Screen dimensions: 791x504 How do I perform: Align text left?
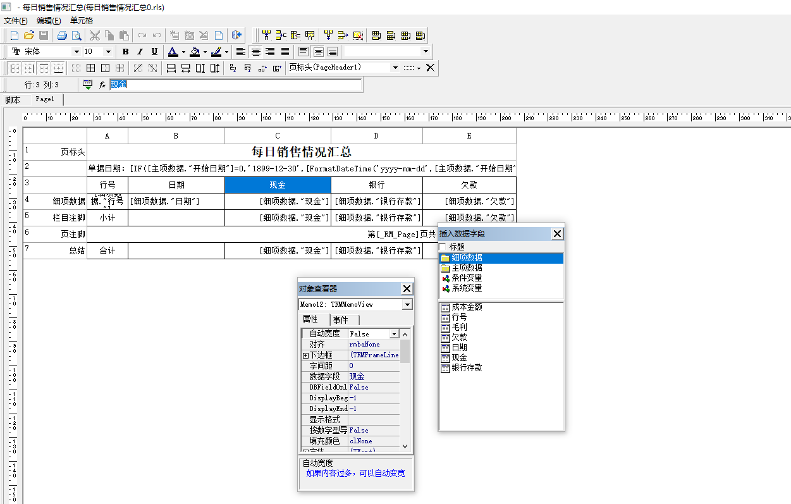(240, 52)
